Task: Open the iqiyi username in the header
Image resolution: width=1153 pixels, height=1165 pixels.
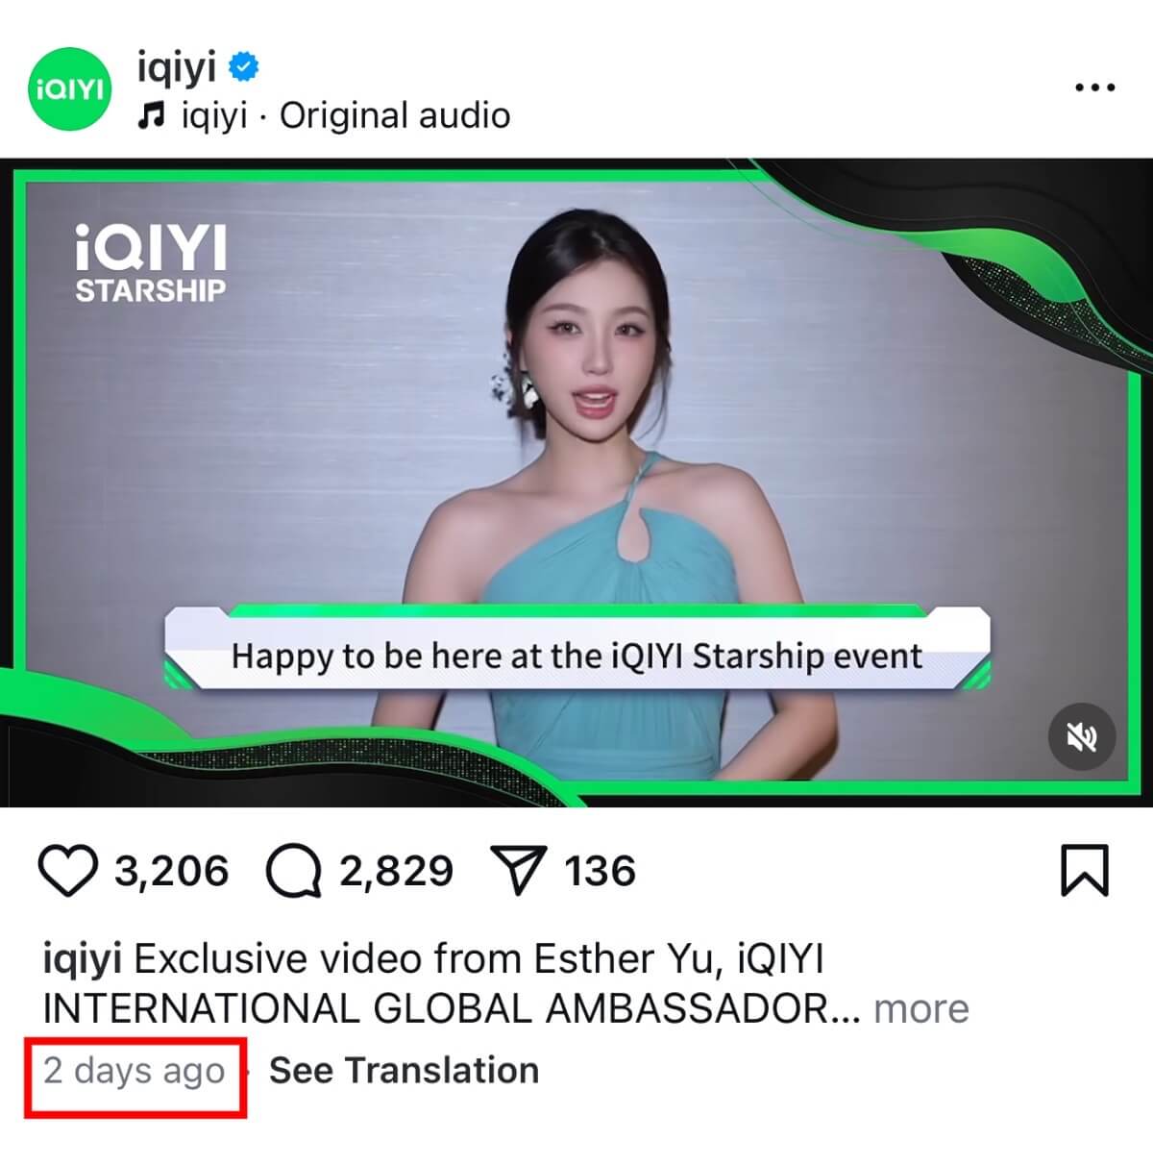Action: 176,66
